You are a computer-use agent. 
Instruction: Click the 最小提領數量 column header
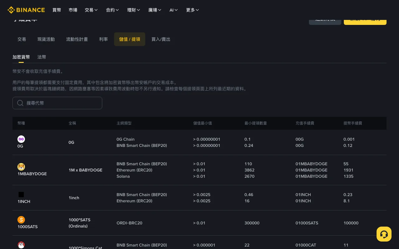point(256,123)
